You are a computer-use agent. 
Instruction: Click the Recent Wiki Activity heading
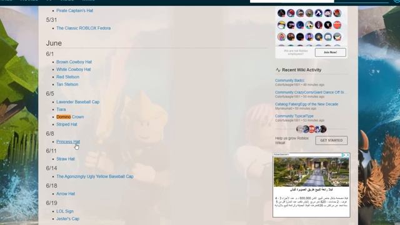301,70
